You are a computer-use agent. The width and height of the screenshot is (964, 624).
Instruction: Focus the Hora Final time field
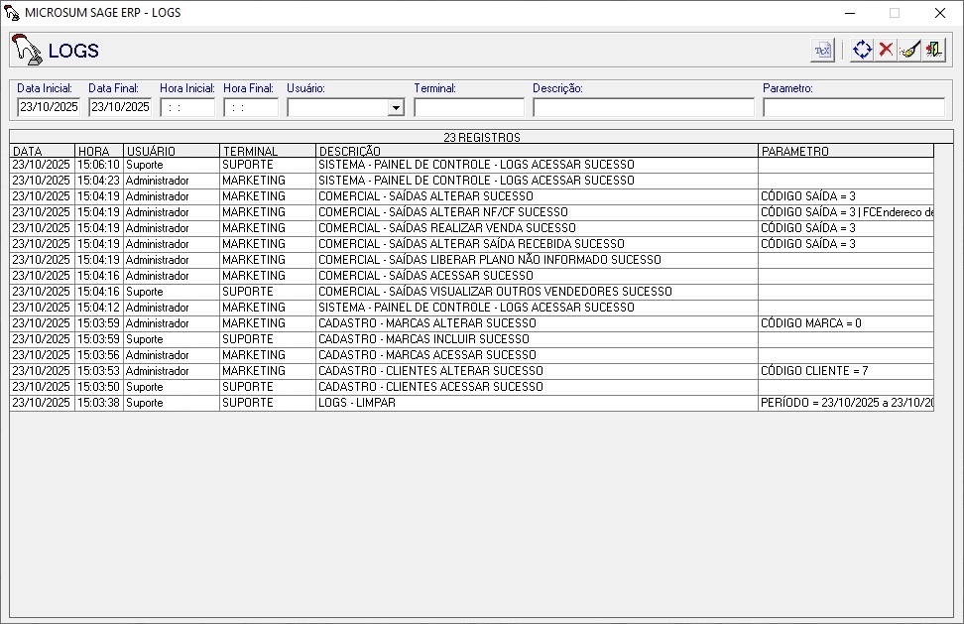(251, 107)
